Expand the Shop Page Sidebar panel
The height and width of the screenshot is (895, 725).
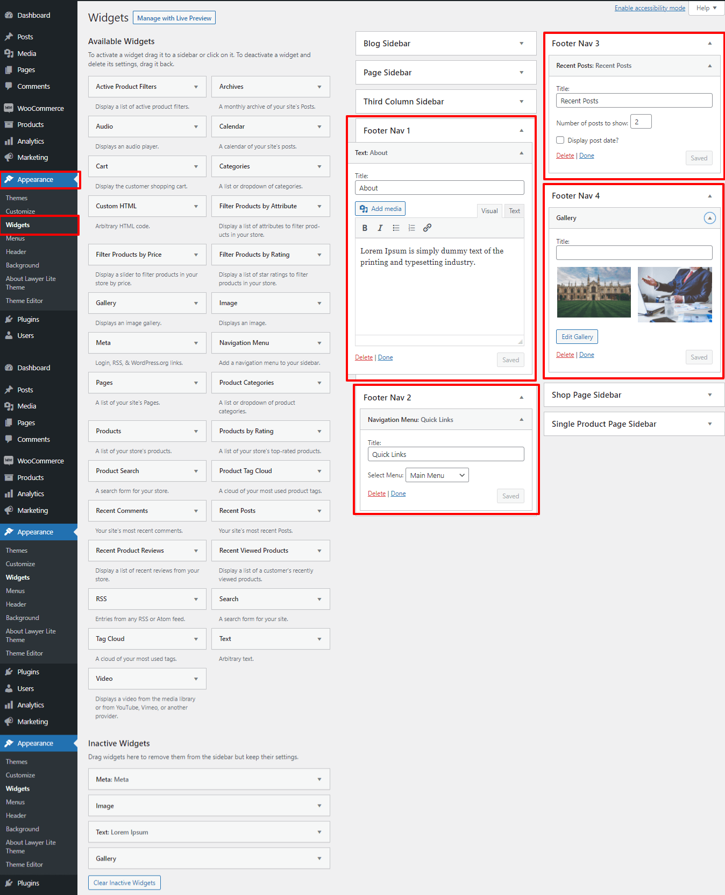click(709, 395)
